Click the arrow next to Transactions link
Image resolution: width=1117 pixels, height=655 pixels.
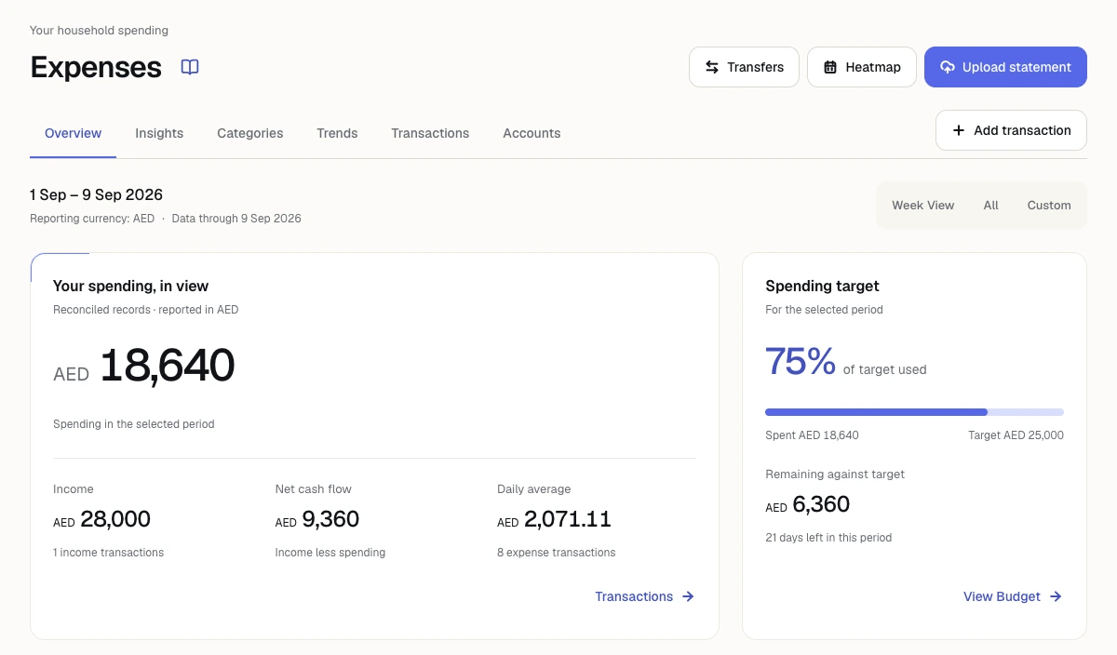coord(688,596)
